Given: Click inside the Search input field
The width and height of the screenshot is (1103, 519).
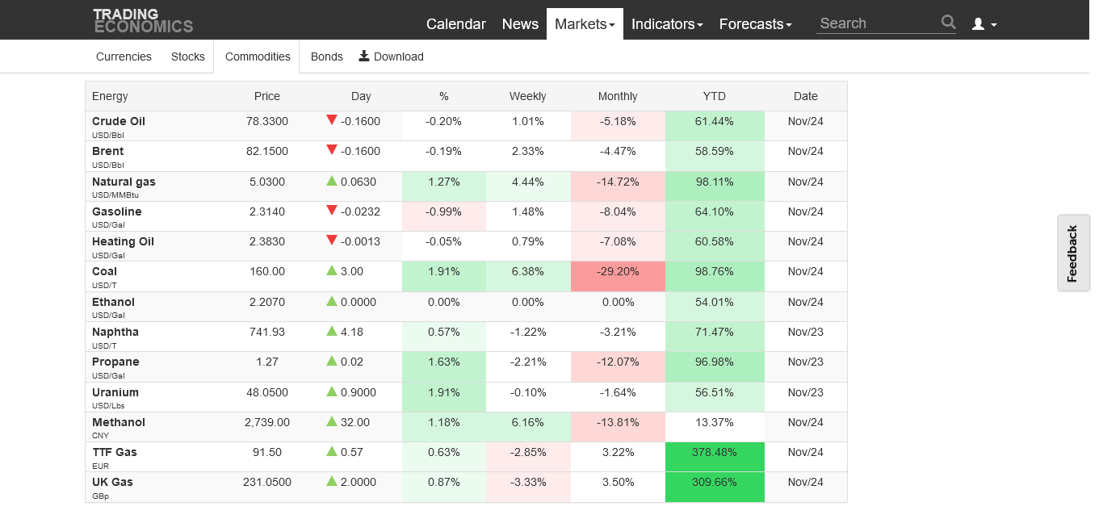Looking at the screenshot, I should coord(877,23).
